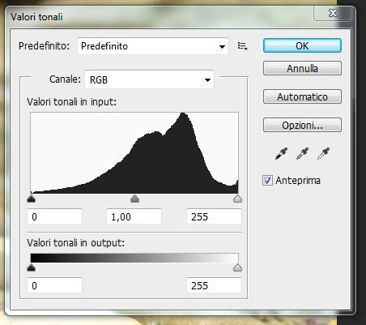Click the OK button
The height and width of the screenshot is (325, 366).
tap(302, 45)
